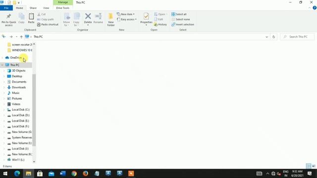Click the Paste clipboard icon

click(x=31, y=16)
